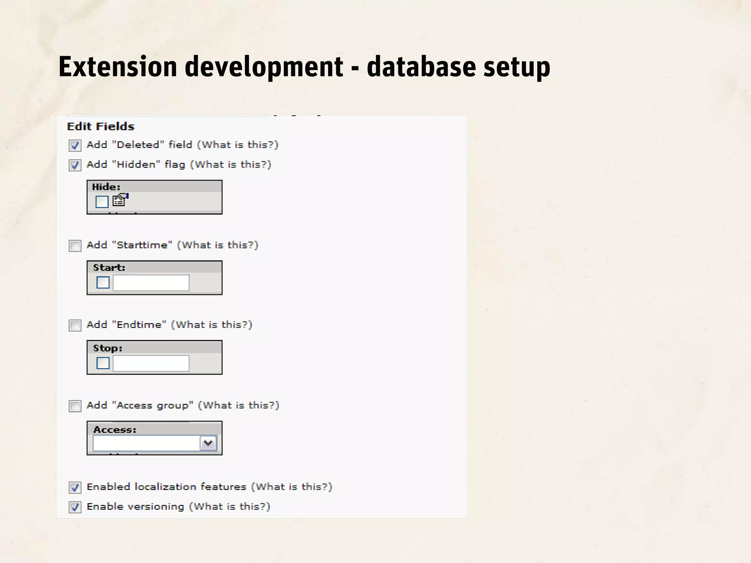Click the "Edit Fields" heading
Image resolution: width=751 pixels, height=563 pixels.
click(x=101, y=126)
